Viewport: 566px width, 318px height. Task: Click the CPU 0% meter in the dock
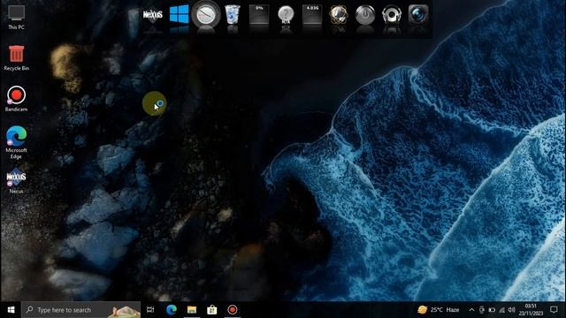[x=259, y=14]
